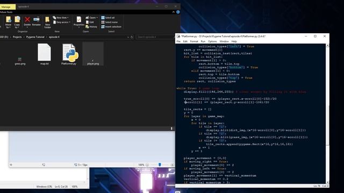Click the IDLE scrollbar up arrow

pyautogui.click(x=327, y=45)
